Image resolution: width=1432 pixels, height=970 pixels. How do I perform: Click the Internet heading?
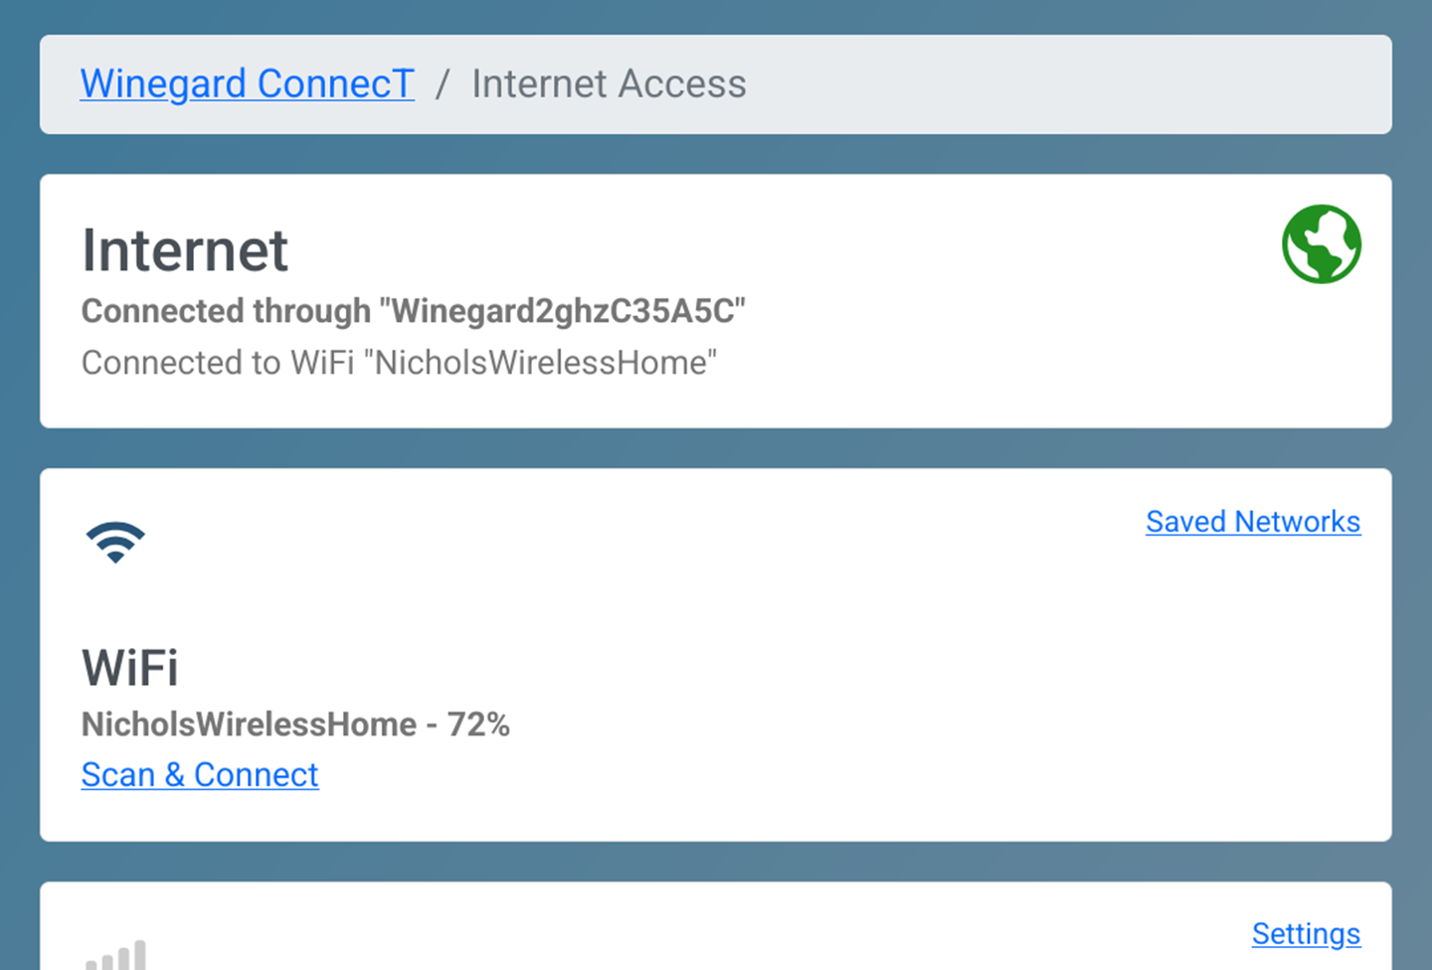pyautogui.click(x=185, y=249)
